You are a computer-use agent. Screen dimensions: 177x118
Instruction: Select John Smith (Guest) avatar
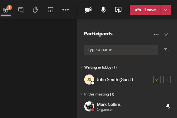point(89,80)
